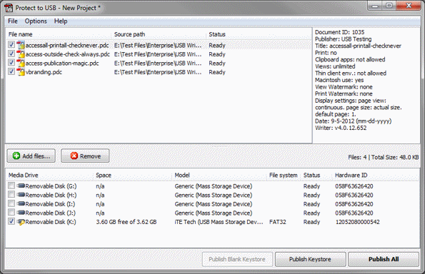Click the iTE Tech model cell
Screen dimensions: 425x274
[219, 222]
